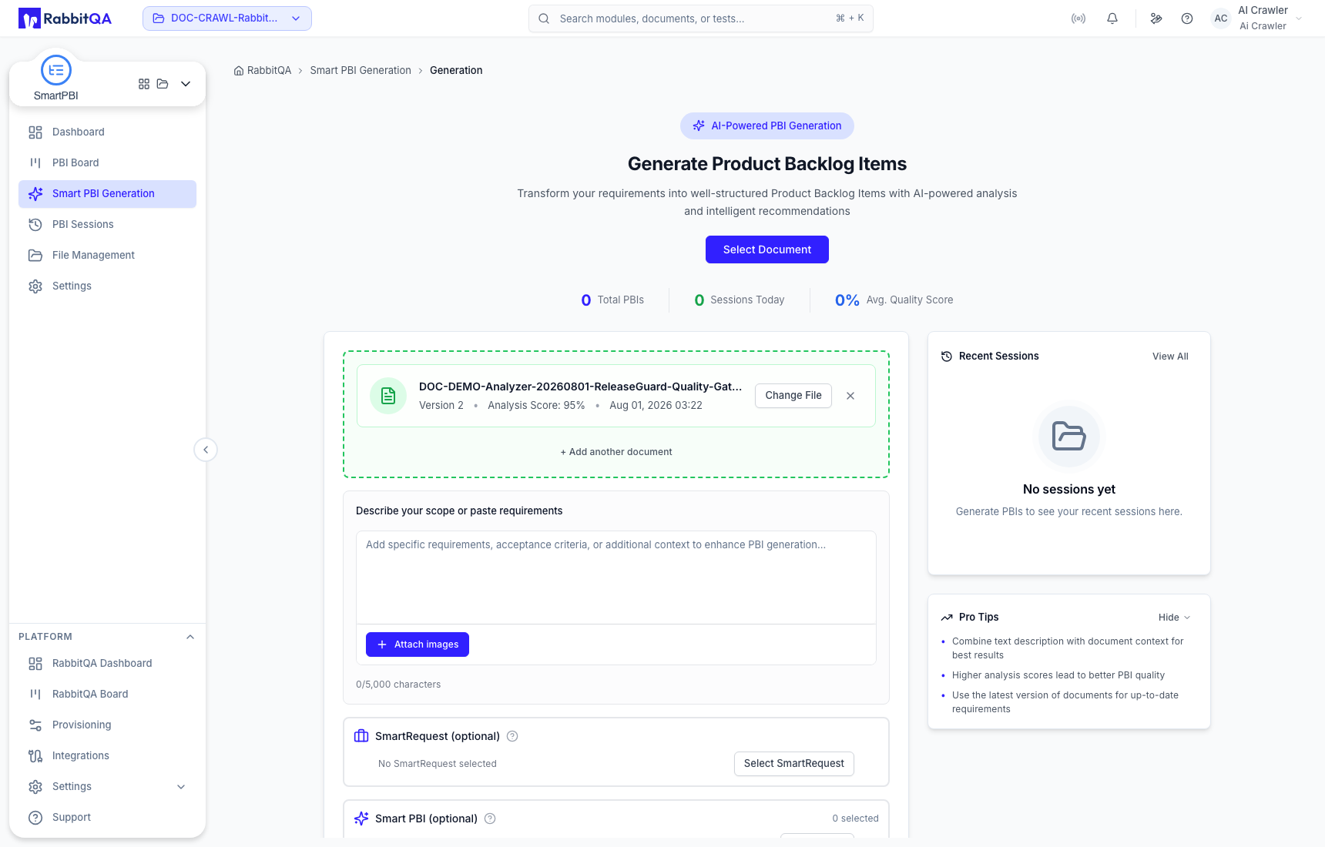Click the 0/5,000 characters counter
This screenshot has width=1325, height=847.
(x=398, y=685)
